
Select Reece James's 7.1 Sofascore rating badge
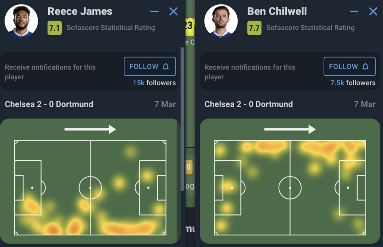click(55, 28)
